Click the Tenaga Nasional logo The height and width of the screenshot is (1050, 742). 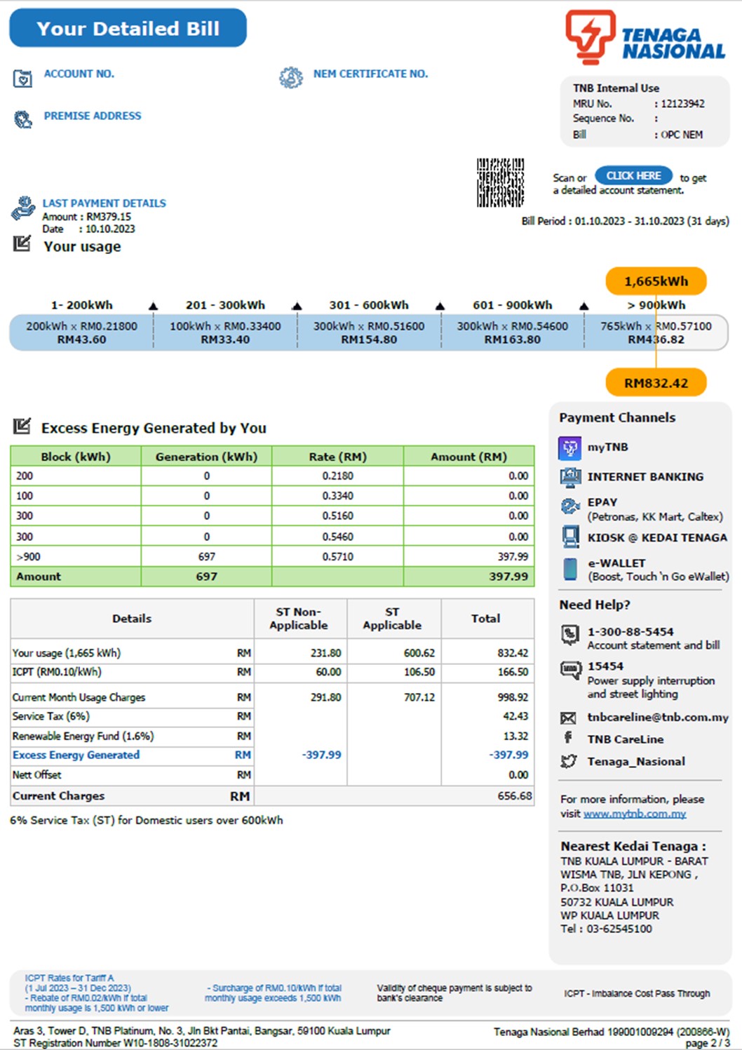pos(645,39)
